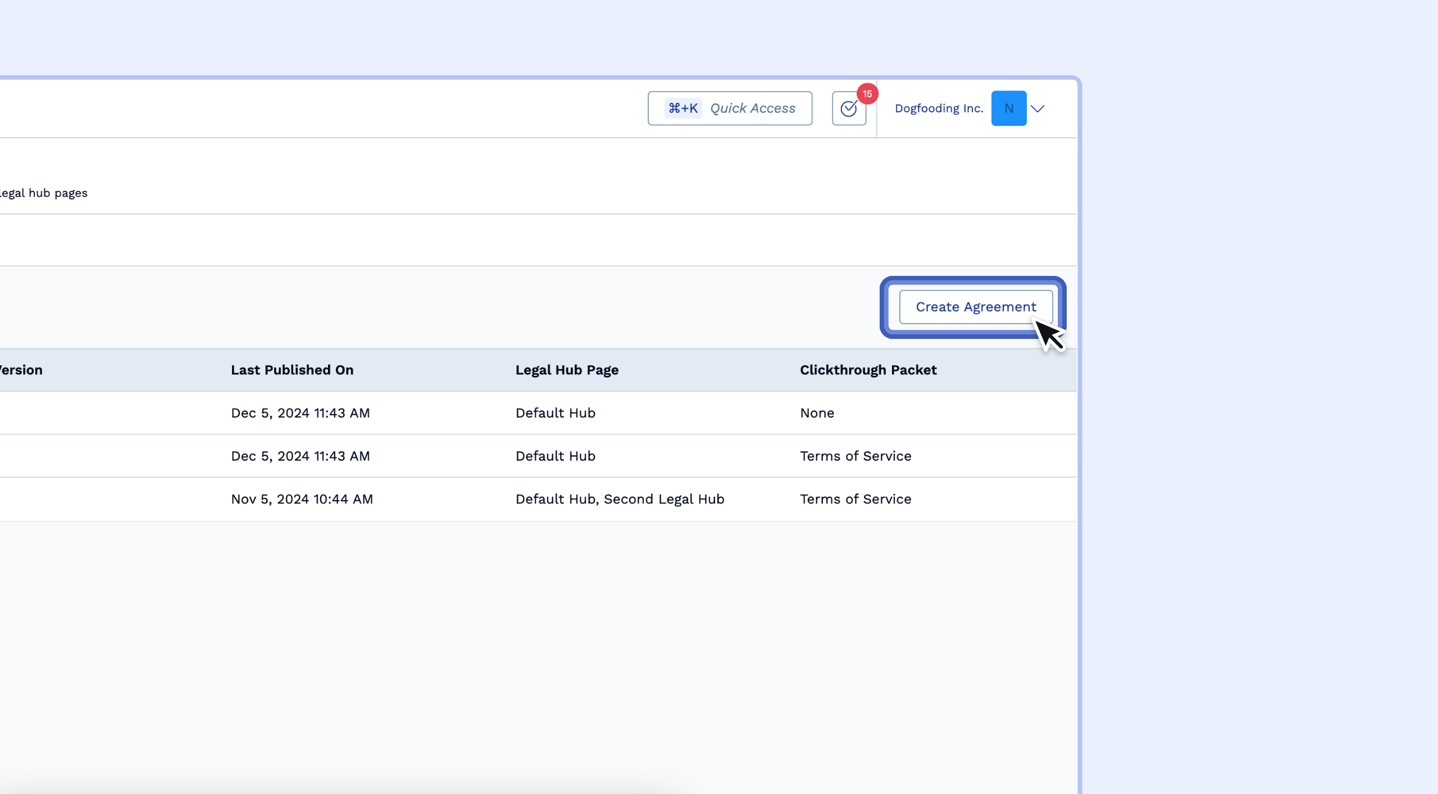
Task: Click Default Hub in the first row
Action: [x=555, y=413]
